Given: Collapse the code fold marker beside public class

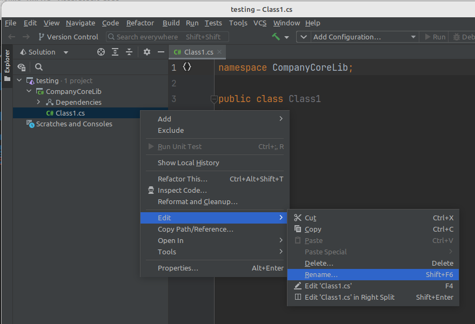Looking at the screenshot, I should 213,99.
